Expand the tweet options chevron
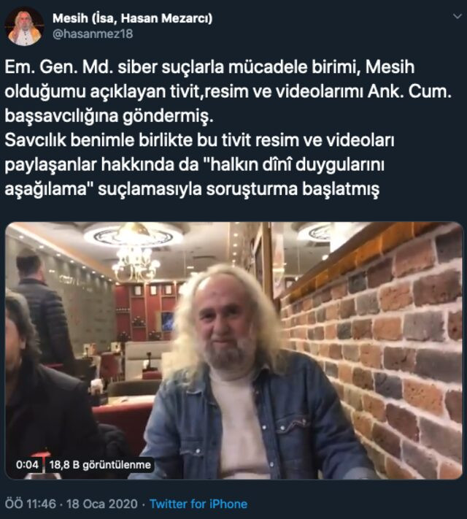Screen dimensions: 467x519 coord(457,16)
